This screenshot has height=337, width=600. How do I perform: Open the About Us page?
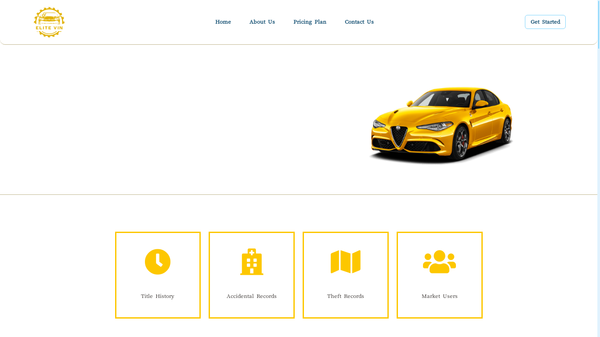[262, 22]
